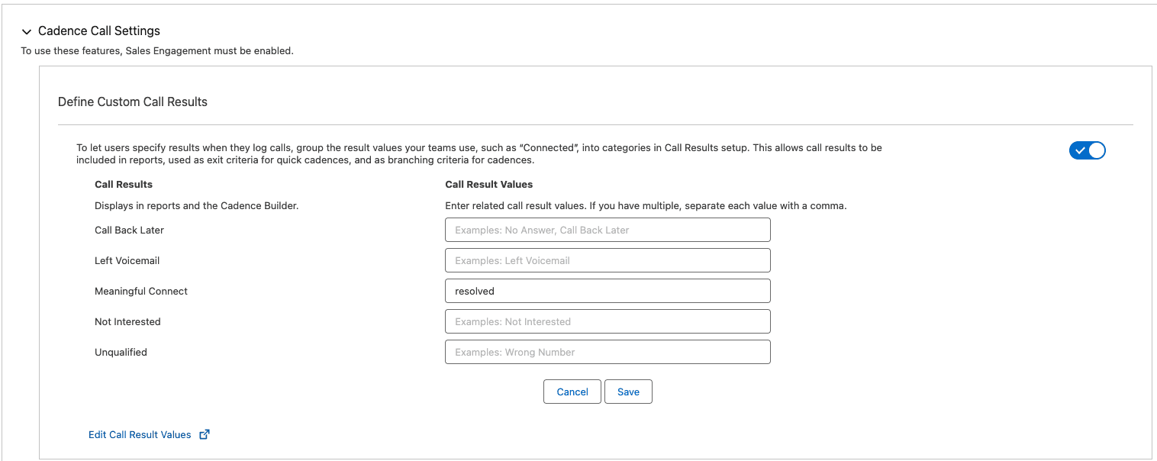1157x461 pixels.
Task: Click the Define Custom Call Results heading
Action: pyautogui.click(x=133, y=102)
